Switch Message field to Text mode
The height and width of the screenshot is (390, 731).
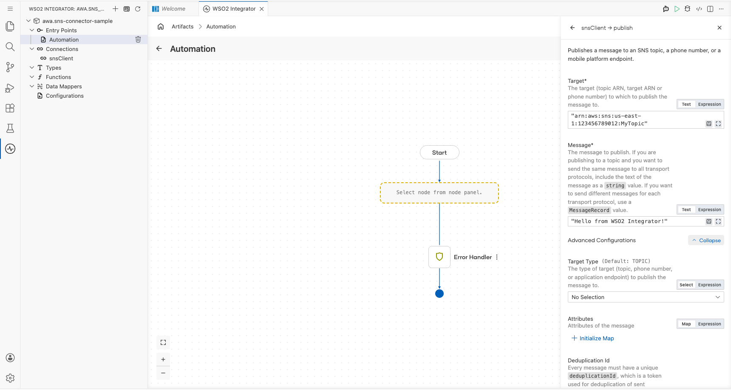686,209
